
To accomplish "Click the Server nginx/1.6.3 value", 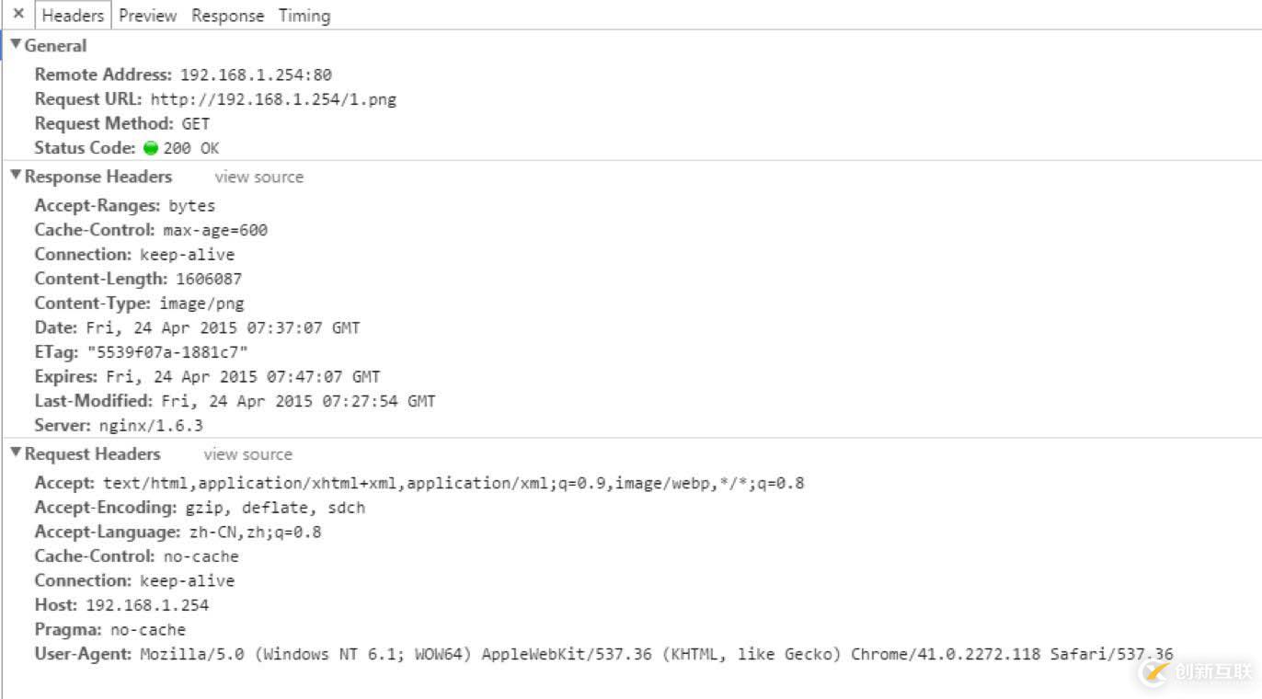I will pos(151,426).
